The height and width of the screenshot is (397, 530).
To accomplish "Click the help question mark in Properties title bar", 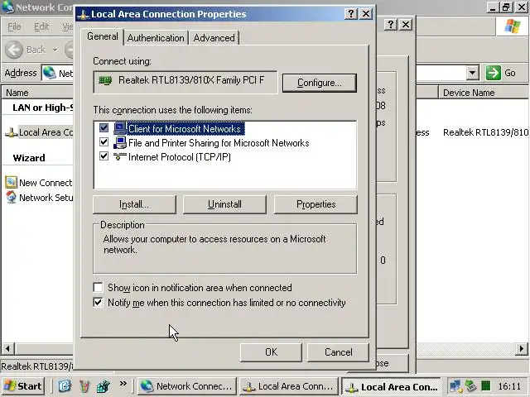I will coord(351,14).
